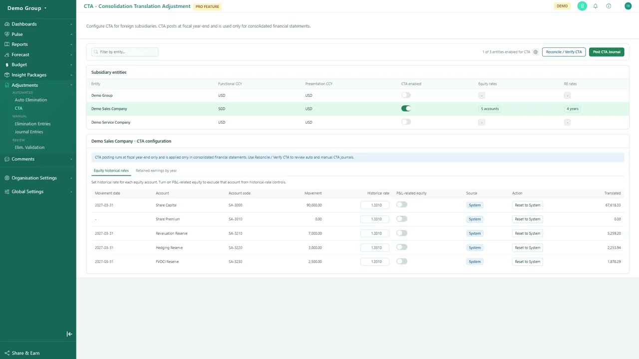The image size is (639, 359).
Task: Expand the Reports menu chevron
Action: pyautogui.click(x=71, y=44)
